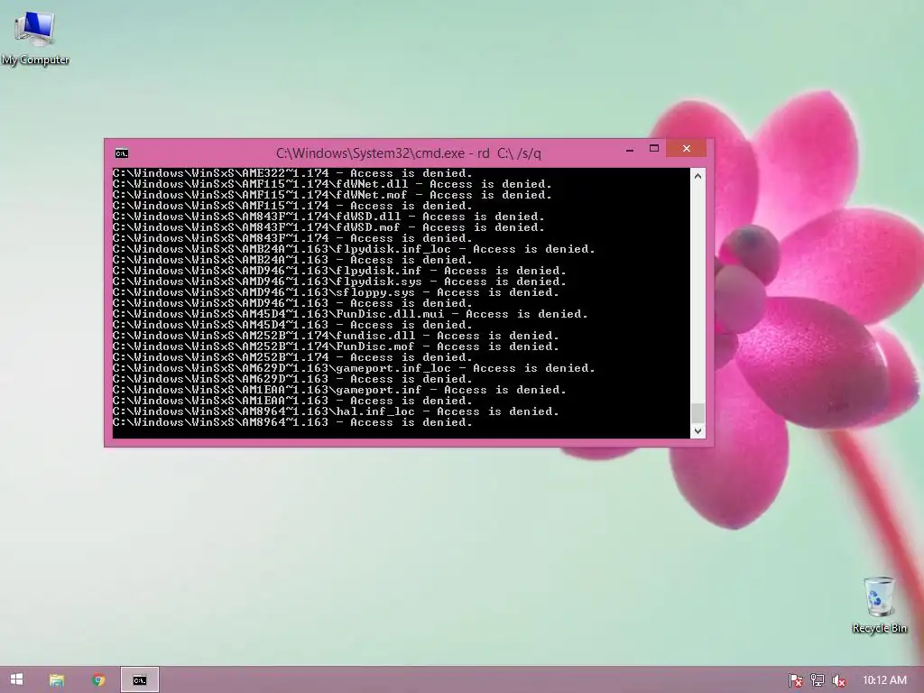This screenshot has height=693, width=924.
Task: Click the line with flpydisk.inf_loc
Action: 354,249
